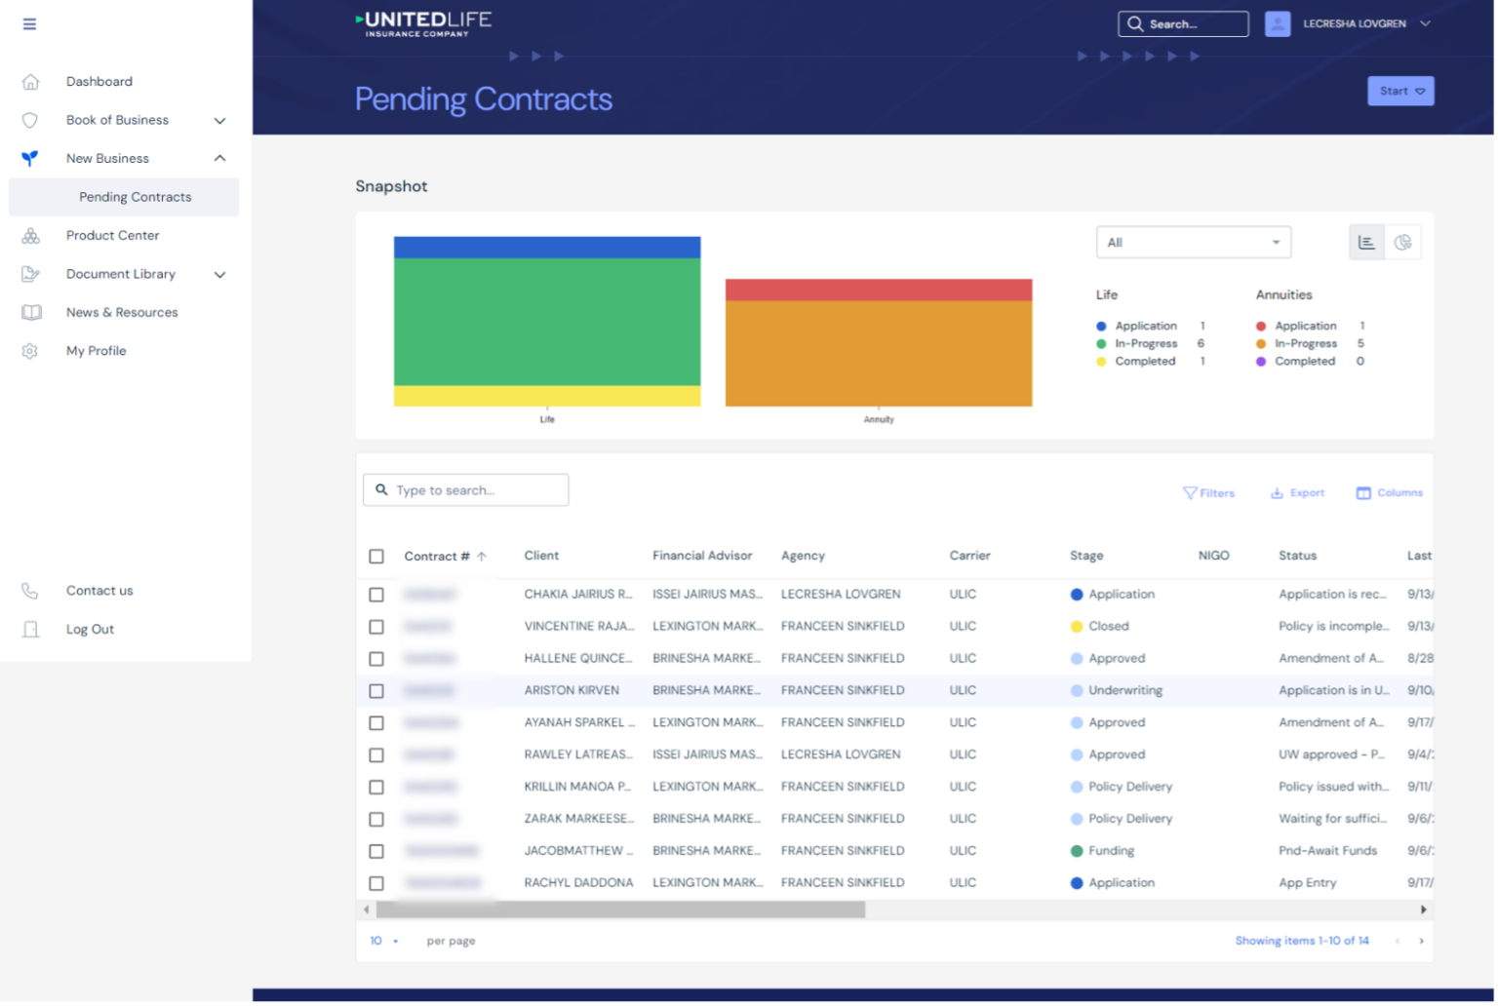Open the Filters funnel icon
1498x1006 pixels.
[1190, 493]
